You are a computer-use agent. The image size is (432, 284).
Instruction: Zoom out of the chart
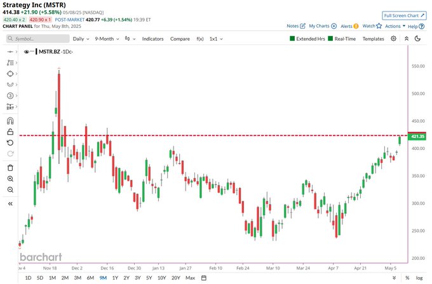coord(10,190)
